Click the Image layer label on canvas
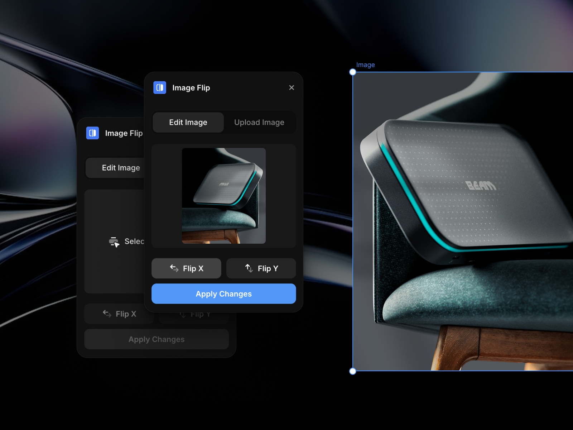573x430 pixels. (x=365, y=65)
